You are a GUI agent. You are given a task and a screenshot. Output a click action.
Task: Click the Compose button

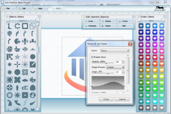91,26
